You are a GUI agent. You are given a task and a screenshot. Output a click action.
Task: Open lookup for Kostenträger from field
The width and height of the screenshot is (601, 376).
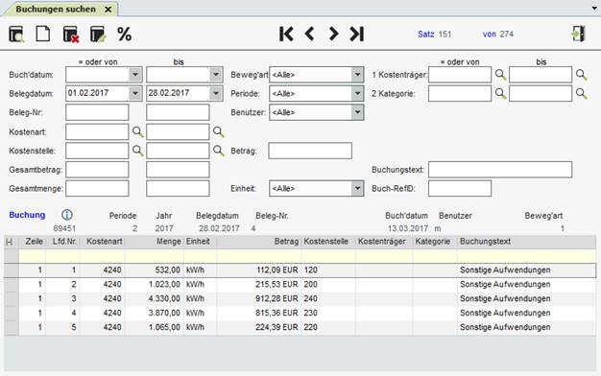(x=500, y=75)
